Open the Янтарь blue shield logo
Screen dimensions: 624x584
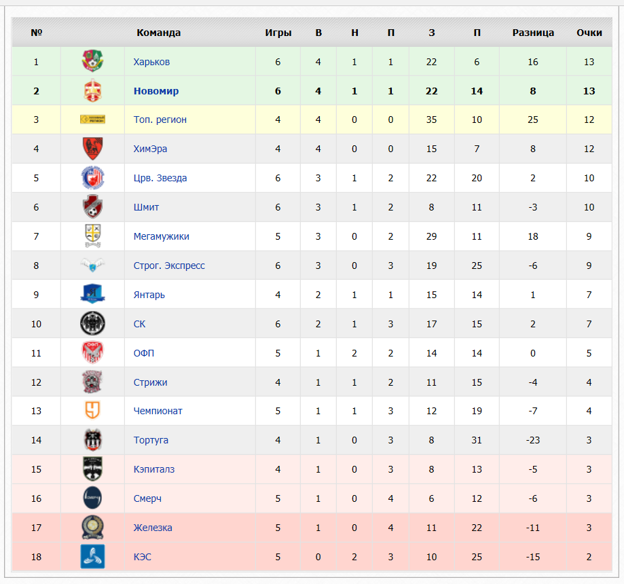point(92,294)
